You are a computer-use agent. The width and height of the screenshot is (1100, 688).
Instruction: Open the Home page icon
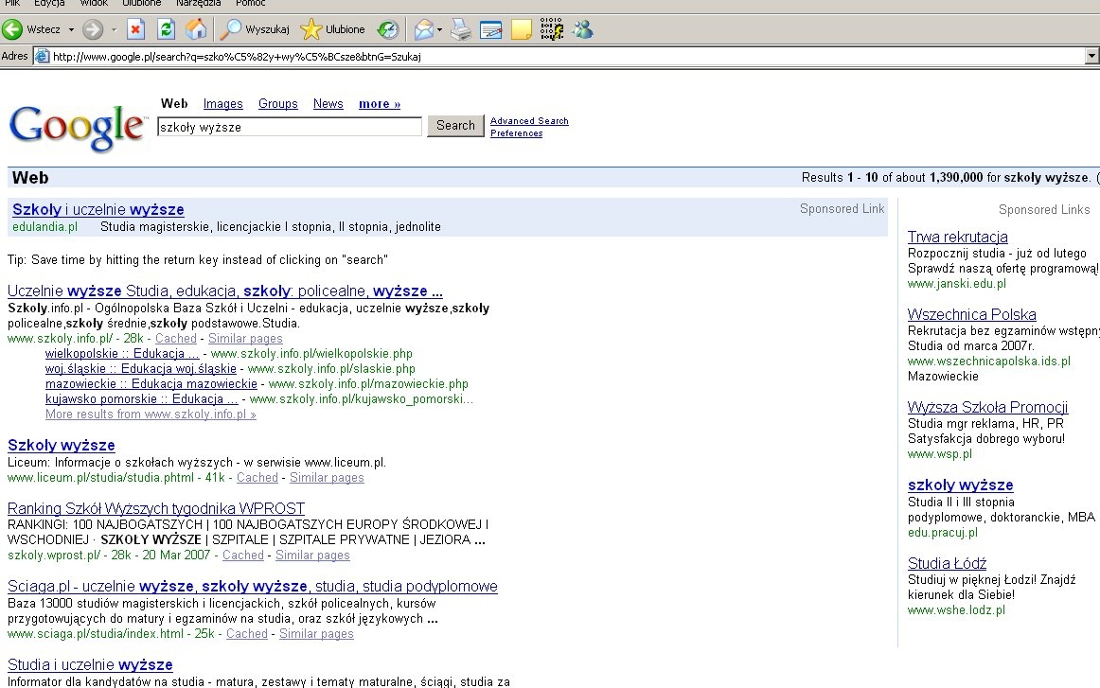click(197, 29)
